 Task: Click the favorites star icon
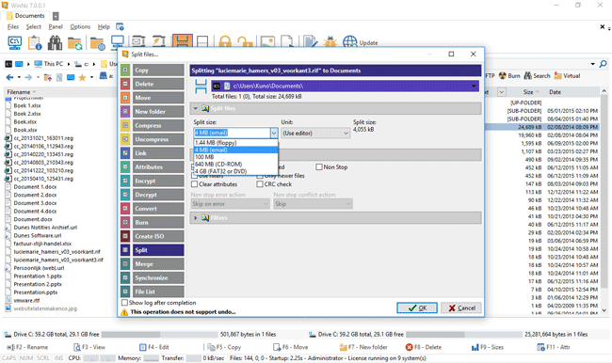[x=82, y=78]
